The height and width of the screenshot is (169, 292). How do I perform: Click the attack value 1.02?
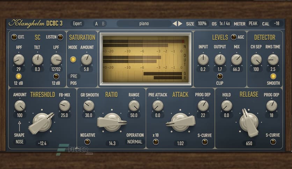(180, 143)
